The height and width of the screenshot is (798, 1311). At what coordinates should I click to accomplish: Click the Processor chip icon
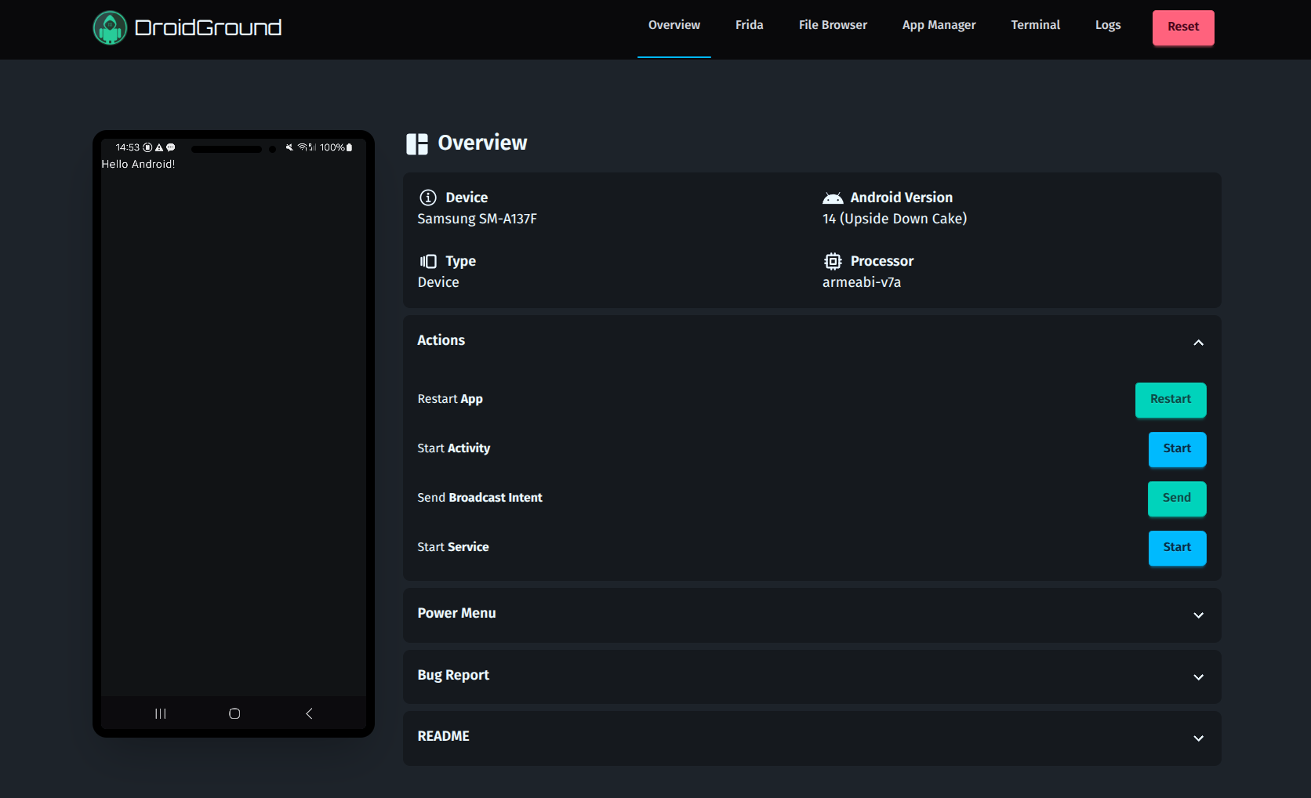pos(832,261)
